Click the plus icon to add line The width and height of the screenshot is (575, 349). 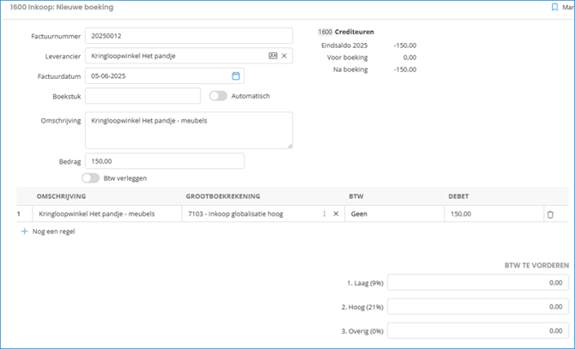(24, 232)
